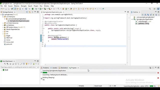Open the Run configurations dropdown arrow
Viewport: 160px width, 90px height.
pyautogui.click(x=42, y=9)
